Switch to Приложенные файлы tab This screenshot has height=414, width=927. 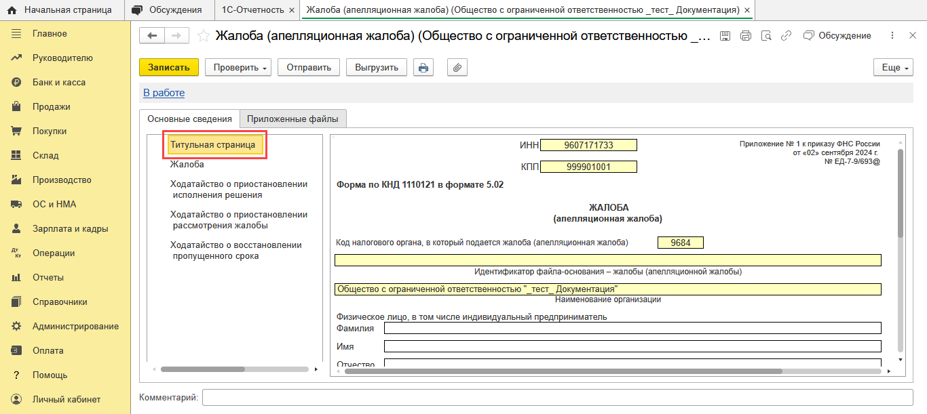292,119
